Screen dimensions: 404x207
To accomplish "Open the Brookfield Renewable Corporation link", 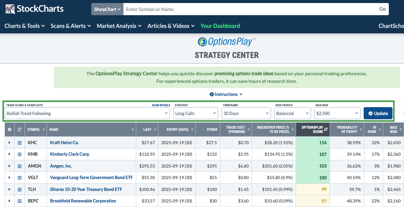I will 83,201.
